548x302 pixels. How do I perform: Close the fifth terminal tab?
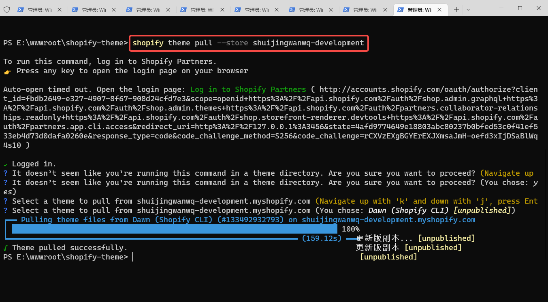pyautogui.click(x=277, y=10)
